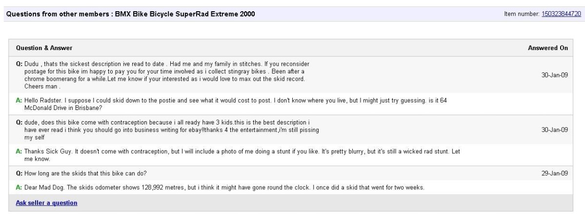Select the question about stingray bikes postage
This screenshot has width=585, height=219.
pos(166,75)
